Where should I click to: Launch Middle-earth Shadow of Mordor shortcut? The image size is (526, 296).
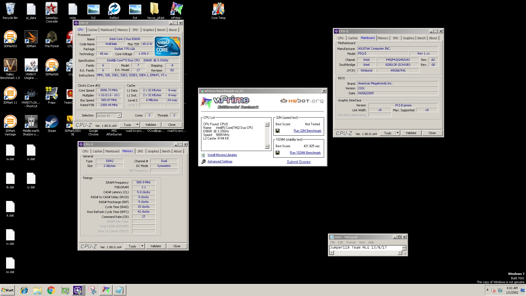pos(31,125)
